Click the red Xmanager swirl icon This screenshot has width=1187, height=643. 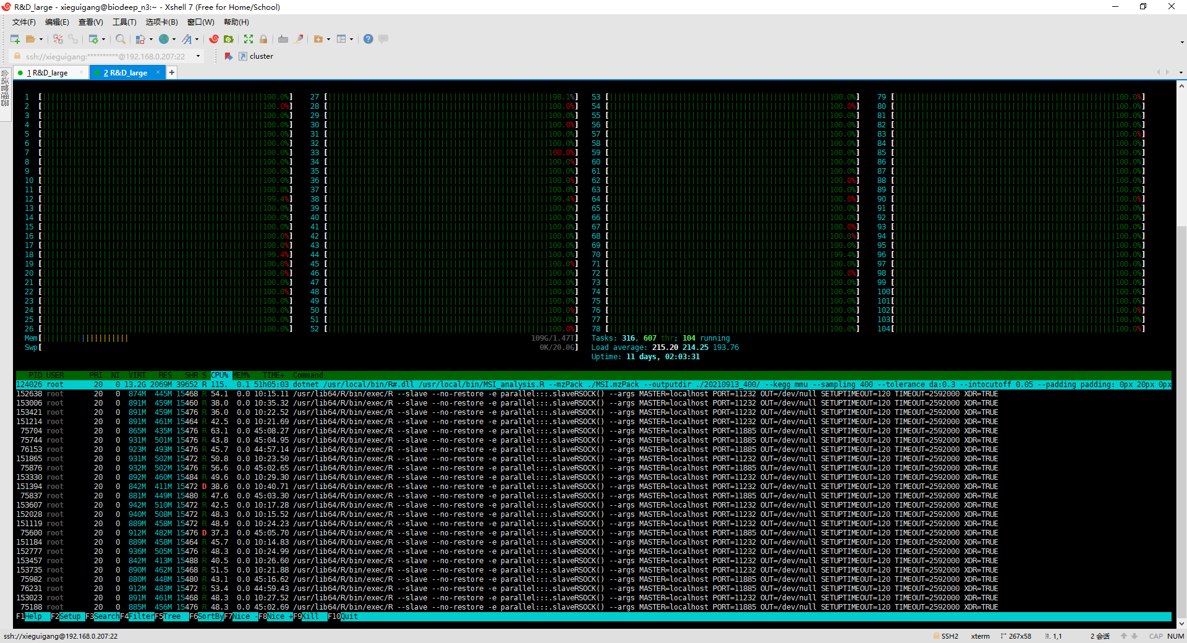214,39
